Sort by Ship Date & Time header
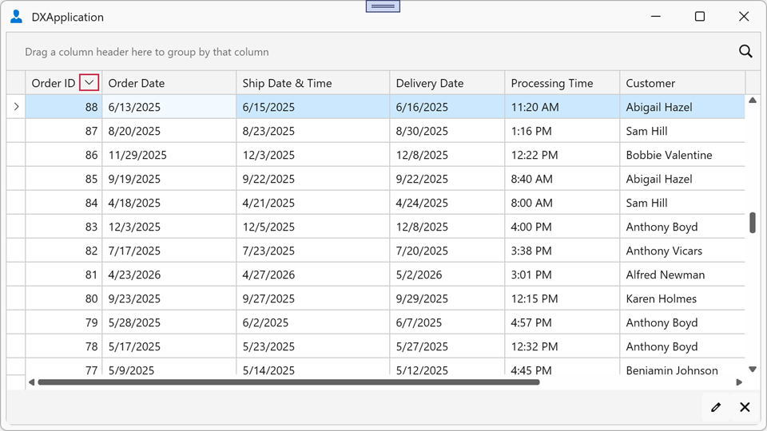Viewport: 767px width, 431px height. (313, 83)
